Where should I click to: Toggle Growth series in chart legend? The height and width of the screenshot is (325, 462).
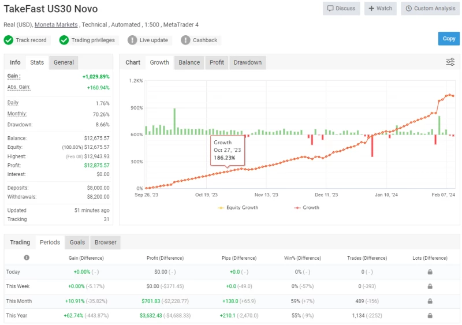[x=306, y=208]
